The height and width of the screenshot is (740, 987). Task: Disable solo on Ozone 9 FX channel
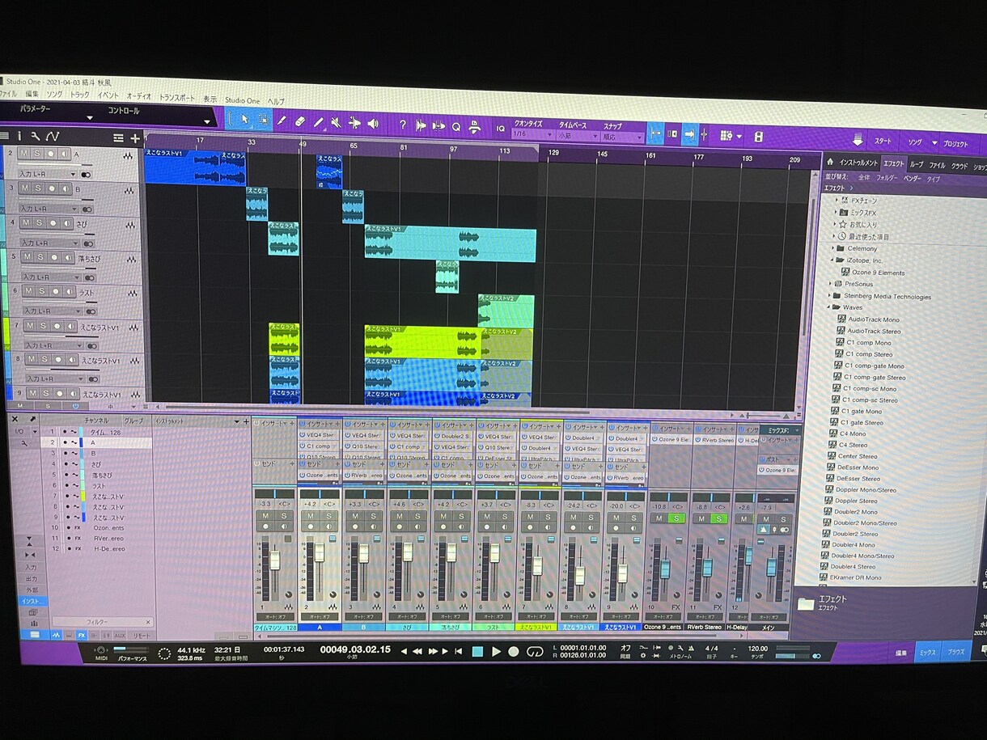[x=677, y=518]
